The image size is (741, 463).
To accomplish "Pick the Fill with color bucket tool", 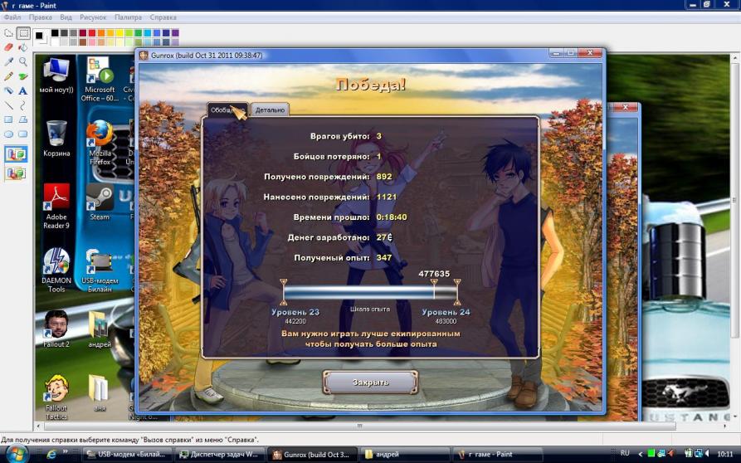I will click(23, 47).
